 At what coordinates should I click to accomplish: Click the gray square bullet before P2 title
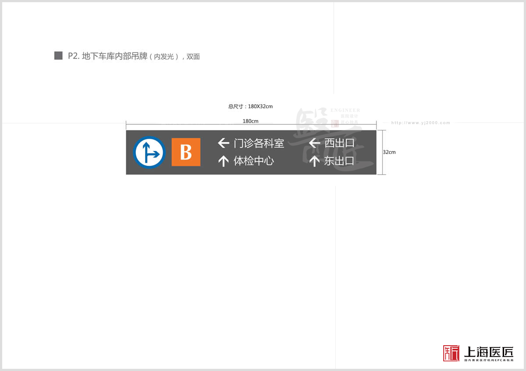[58, 56]
